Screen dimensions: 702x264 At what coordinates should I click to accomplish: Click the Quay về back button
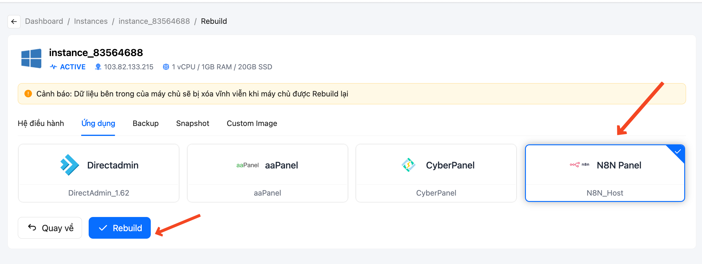click(x=50, y=228)
